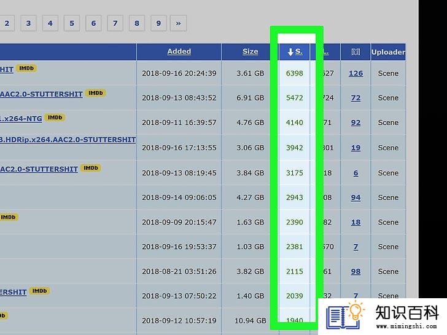This screenshot has width=447, height=335.
Task: Open 92 comments link
Action: click(356, 123)
